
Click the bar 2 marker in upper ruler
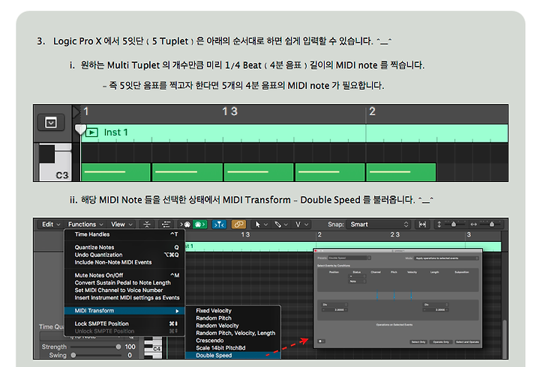(372, 112)
